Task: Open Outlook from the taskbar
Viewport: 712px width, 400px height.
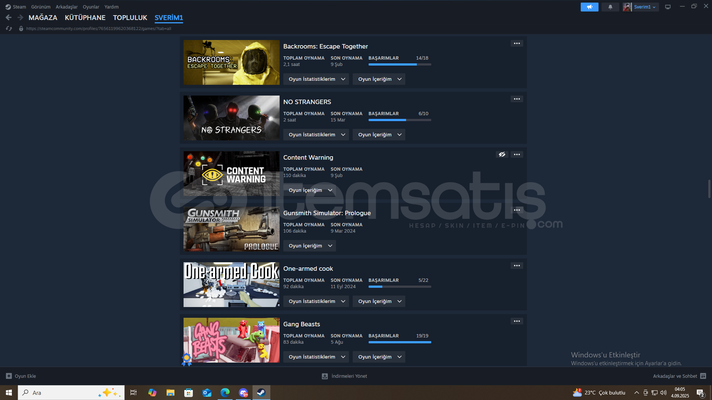Action: tap(207, 393)
